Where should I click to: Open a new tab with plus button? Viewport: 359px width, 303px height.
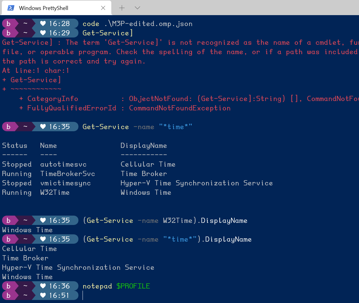(x=122, y=8)
